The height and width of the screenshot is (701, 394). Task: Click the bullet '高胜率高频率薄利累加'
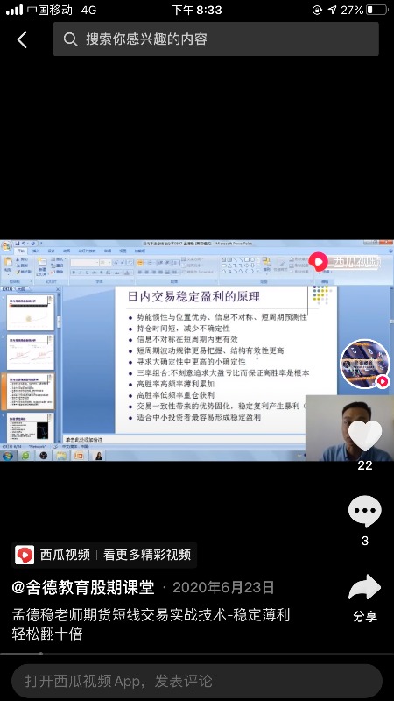point(176,384)
